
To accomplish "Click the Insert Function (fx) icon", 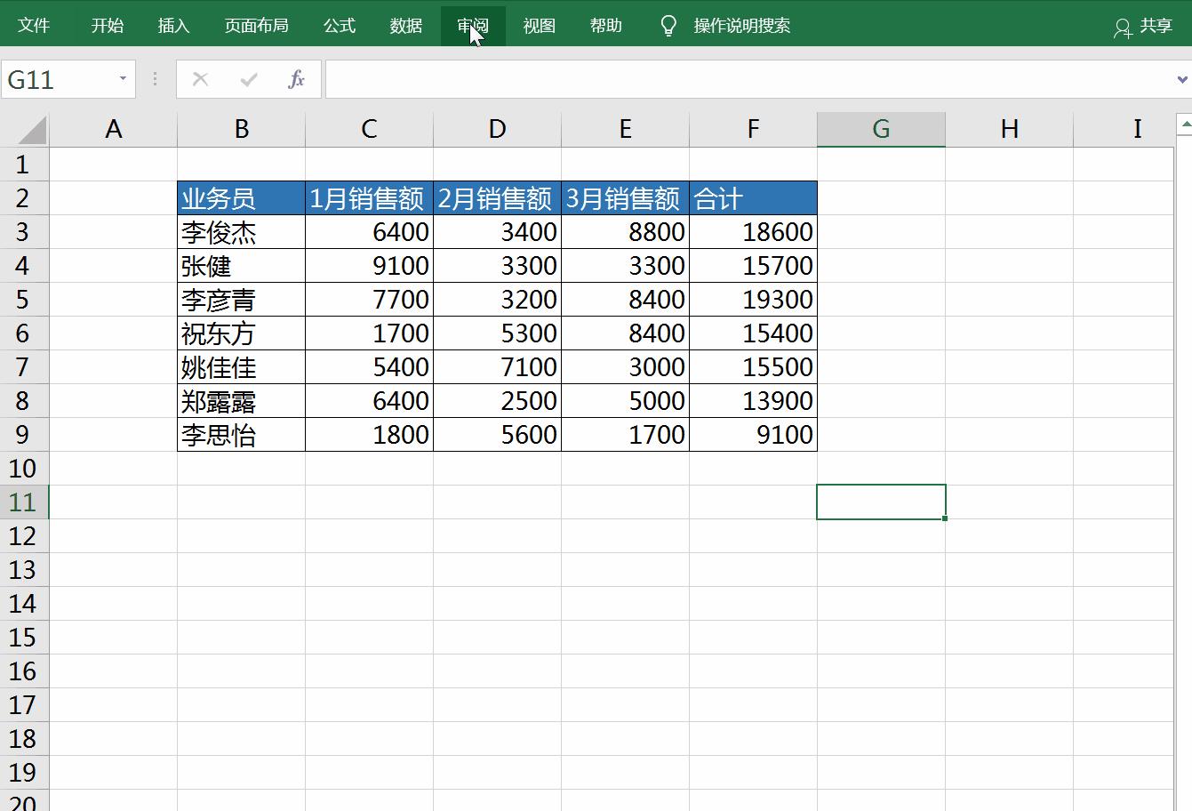I will click(296, 79).
